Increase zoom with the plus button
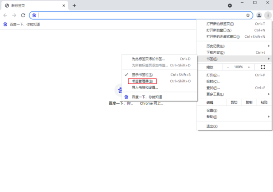Image resolution: width=273 pixels, height=192 pixels. (249, 67)
